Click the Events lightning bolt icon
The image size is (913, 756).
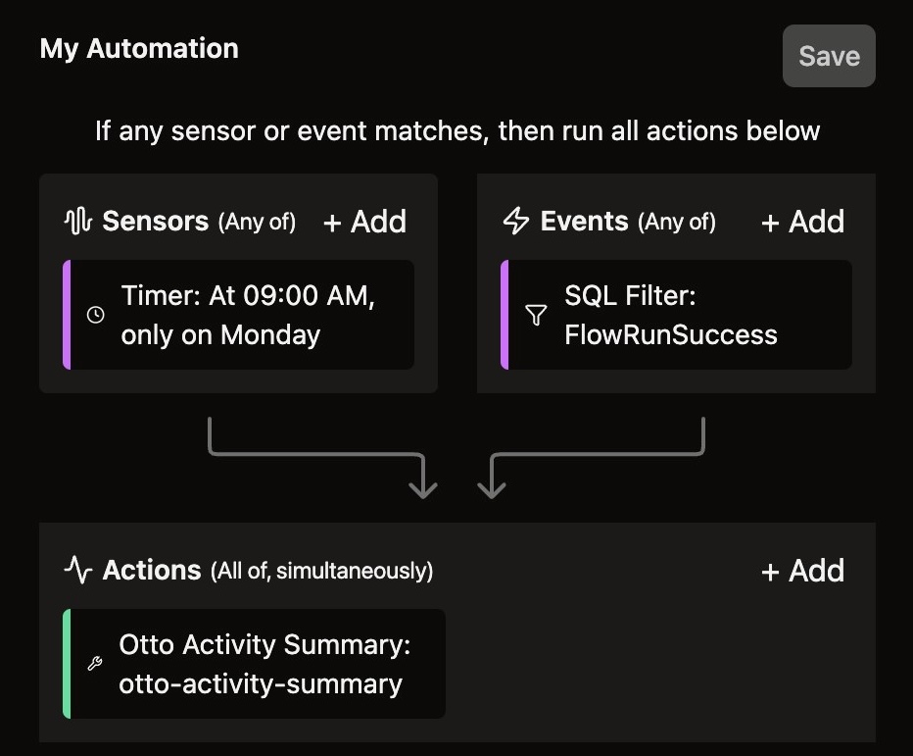(x=516, y=222)
